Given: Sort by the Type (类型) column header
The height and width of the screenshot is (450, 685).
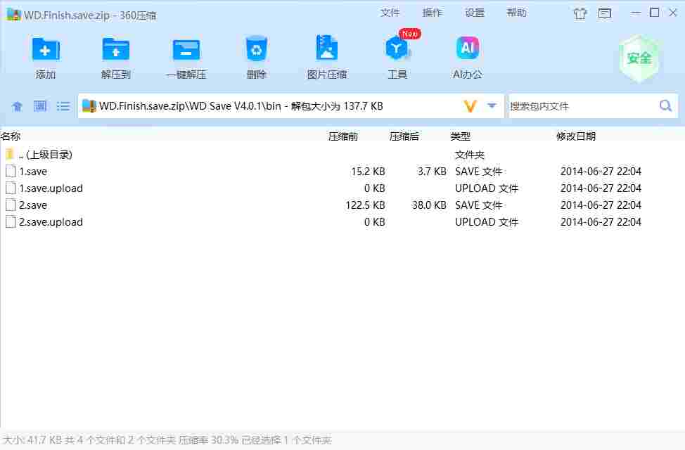Looking at the screenshot, I should [x=461, y=136].
